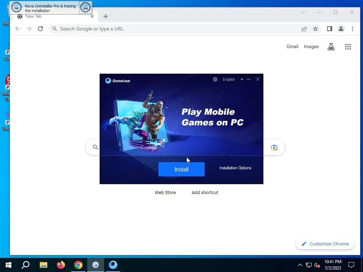This screenshot has height=272, width=363.
Task: Open Windows taskbar search
Action: (x=26, y=265)
